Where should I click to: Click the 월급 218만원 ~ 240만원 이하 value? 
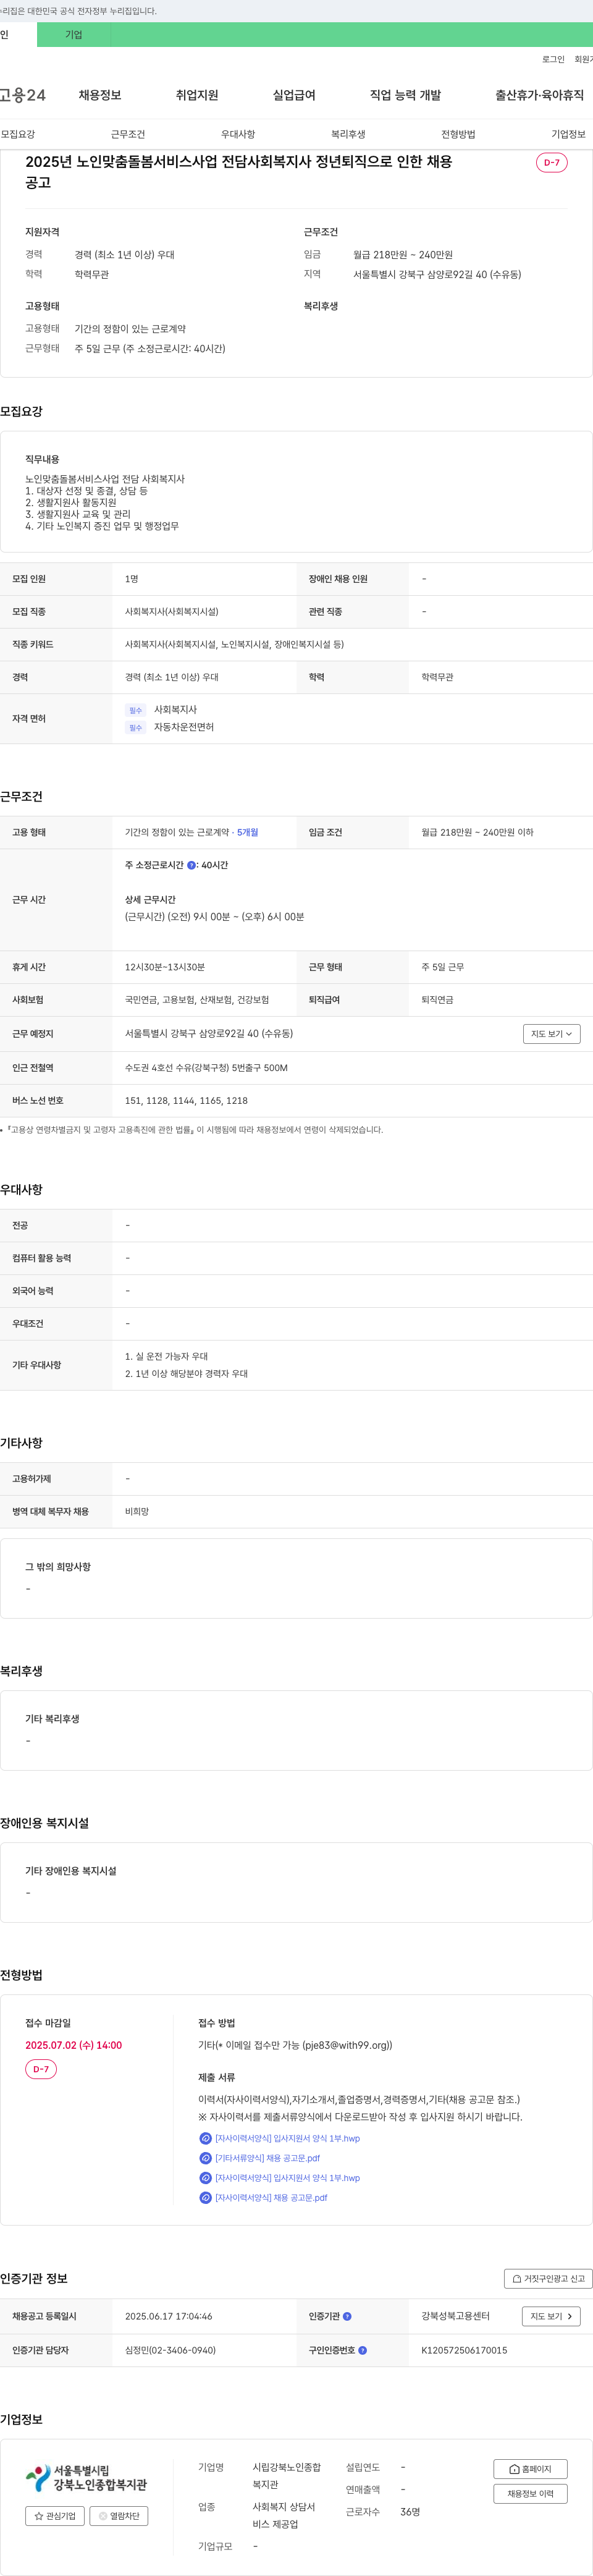click(x=477, y=832)
